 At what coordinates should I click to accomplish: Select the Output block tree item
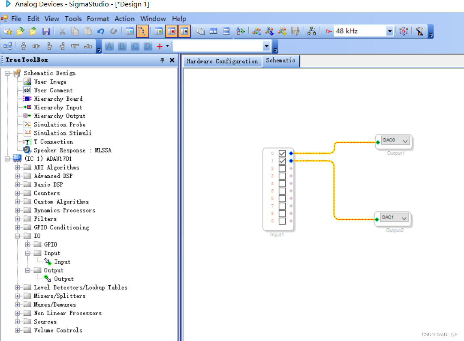pyautogui.click(x=59, y=279)
